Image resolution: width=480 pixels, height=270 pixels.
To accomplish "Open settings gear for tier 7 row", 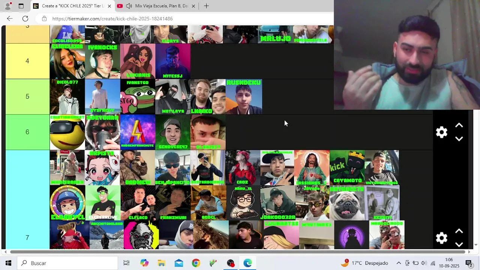I will coord(442,238).
